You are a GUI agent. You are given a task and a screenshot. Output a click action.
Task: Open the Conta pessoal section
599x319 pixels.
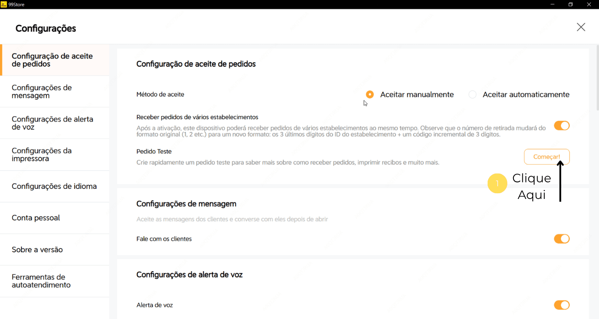54,218
